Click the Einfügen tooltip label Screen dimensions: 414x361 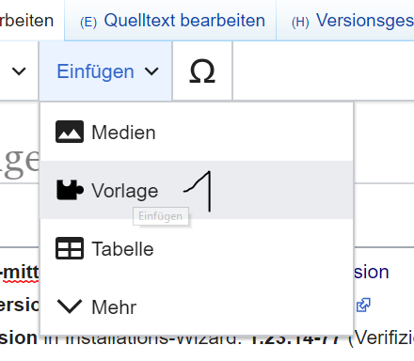161,216
